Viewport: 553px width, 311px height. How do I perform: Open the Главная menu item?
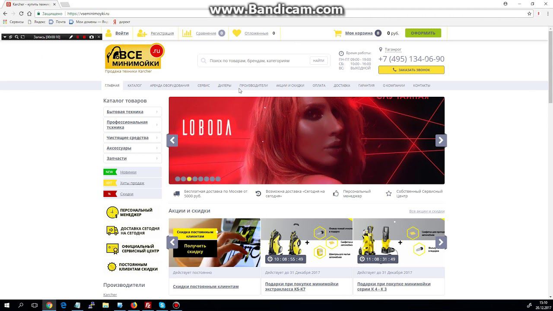(x=112, y=86)
